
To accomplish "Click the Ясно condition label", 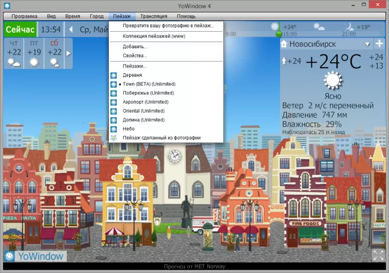I will (332, 97).
